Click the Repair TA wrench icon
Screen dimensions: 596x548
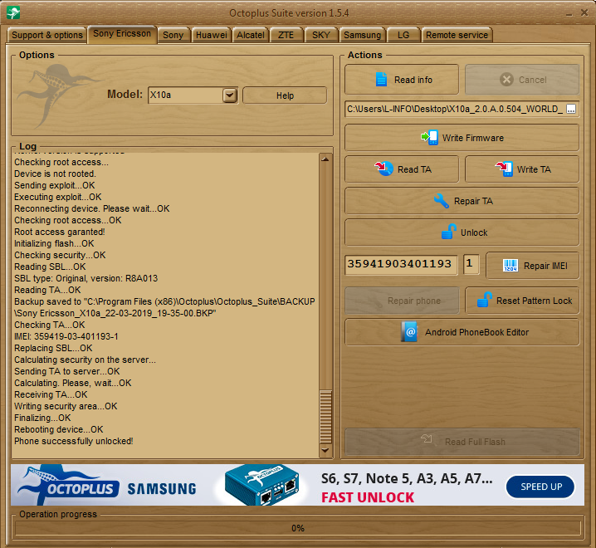441,201
